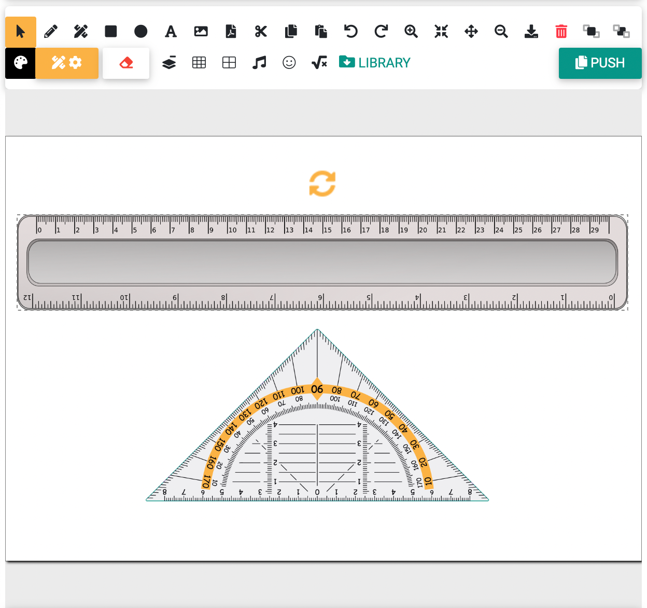Choose the rectangle shape tool
Viewport: 647px width, 608px height.
click(x=110, y=31)
